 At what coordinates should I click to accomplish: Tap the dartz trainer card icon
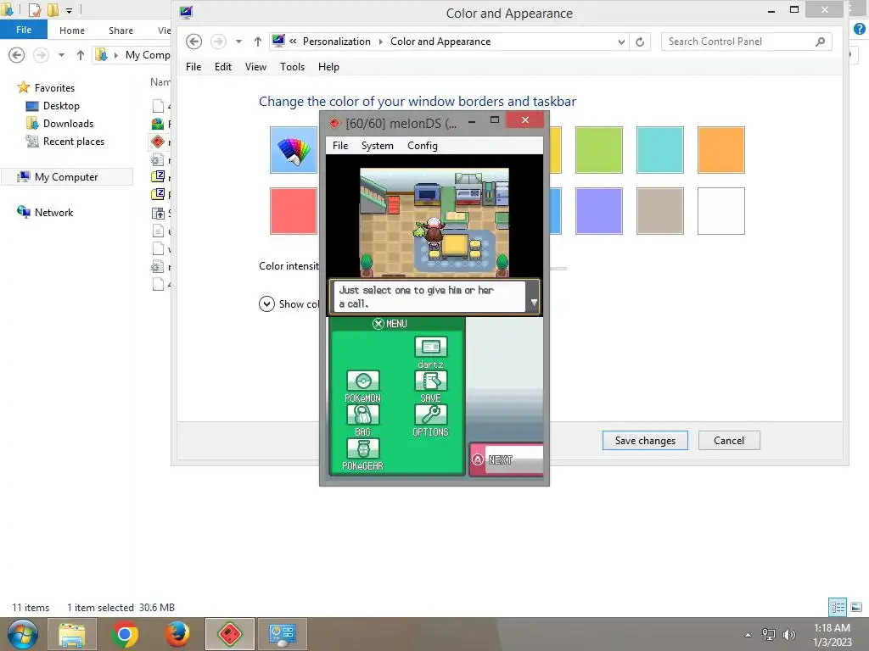pyautogui.click(x=430, y=347)
